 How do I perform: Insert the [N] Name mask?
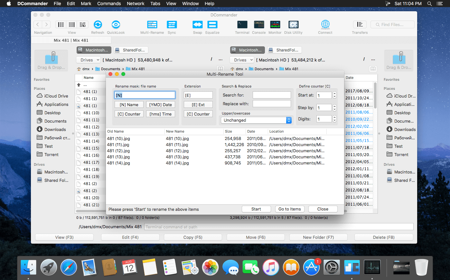(x=129, y=105)
